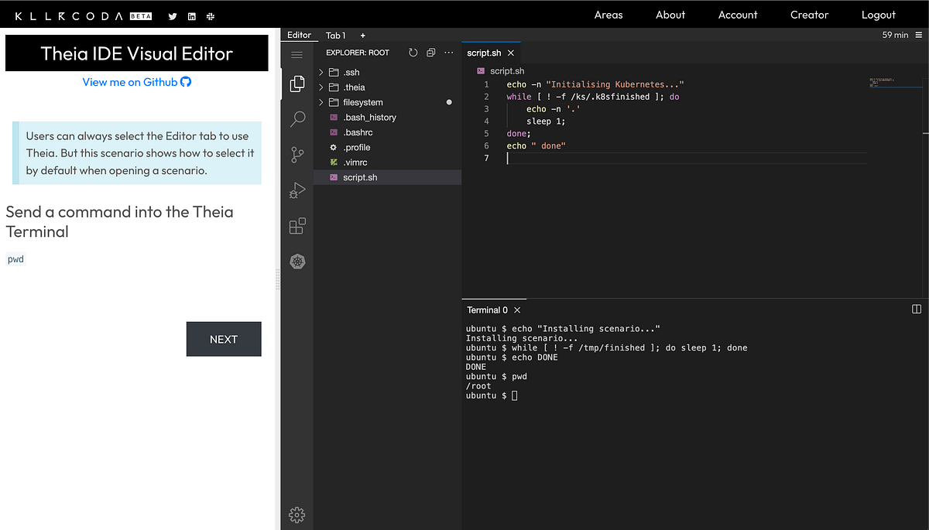
Task: Select the Search icon in the sidebar
Action: point(297,118)
